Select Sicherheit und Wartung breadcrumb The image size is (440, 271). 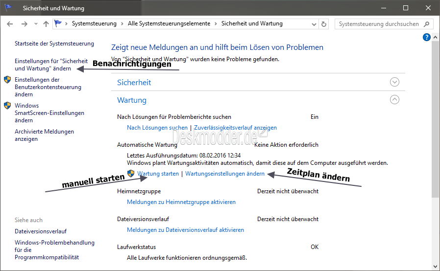(252, 23)
